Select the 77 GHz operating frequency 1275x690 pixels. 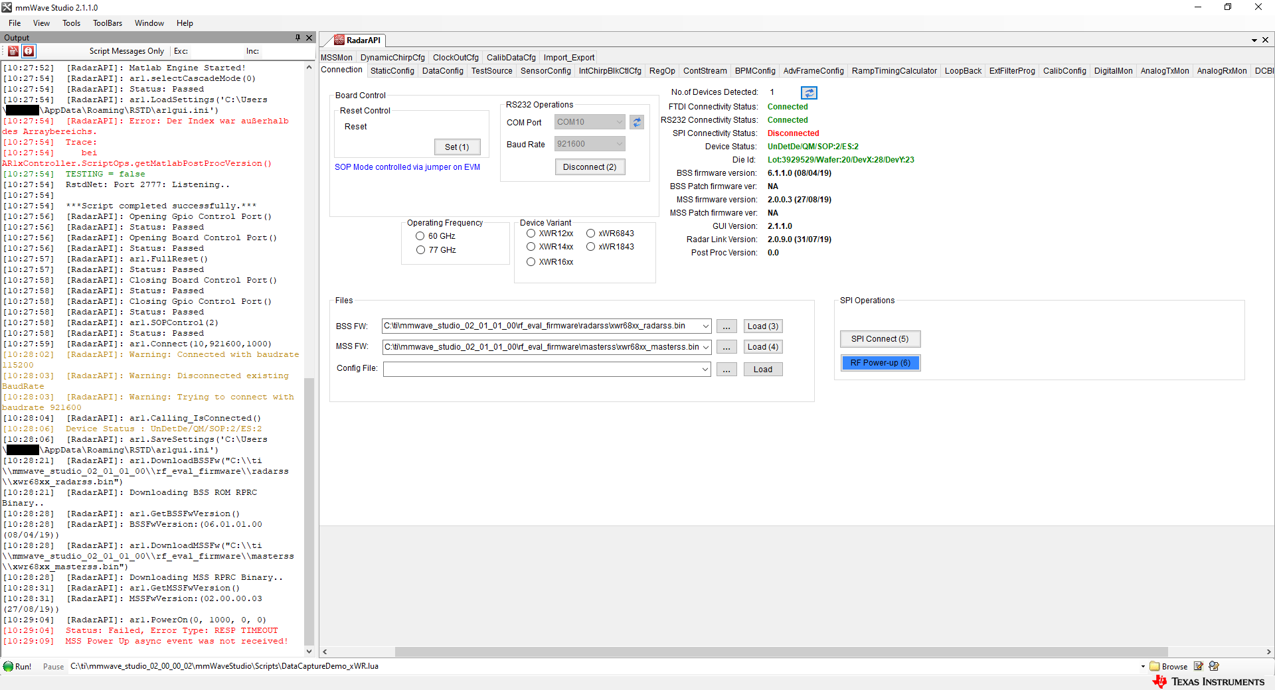pos(420,250)
